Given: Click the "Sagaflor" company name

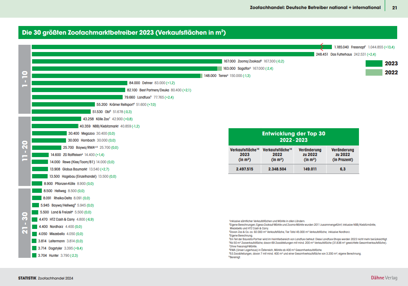Looking at the screenshot, I should [244, 69].
